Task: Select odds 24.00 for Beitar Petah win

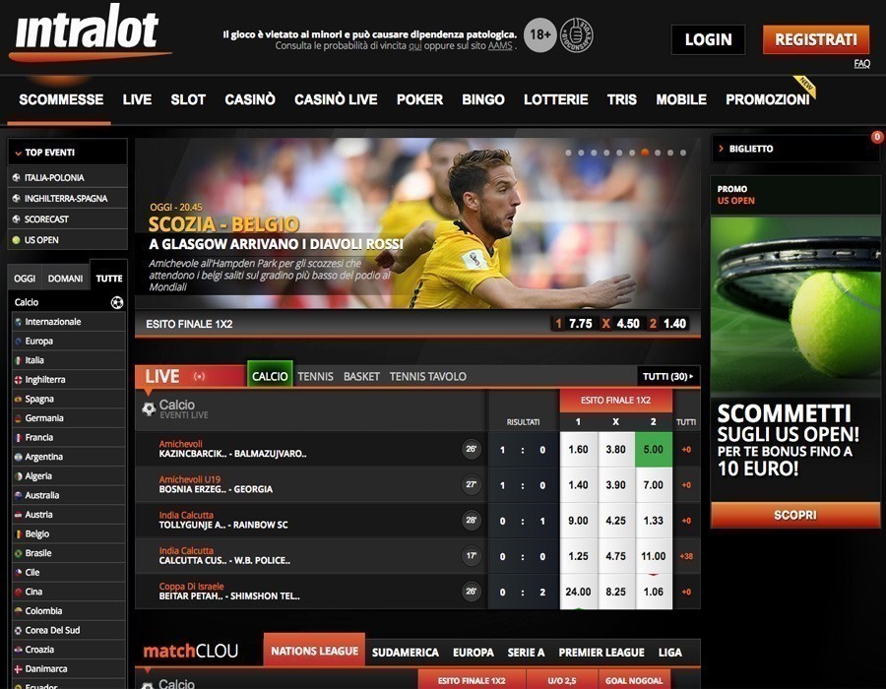Action: (x=579, y=592)
